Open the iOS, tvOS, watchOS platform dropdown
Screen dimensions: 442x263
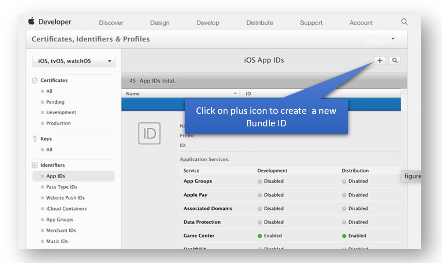pos(74,61)
